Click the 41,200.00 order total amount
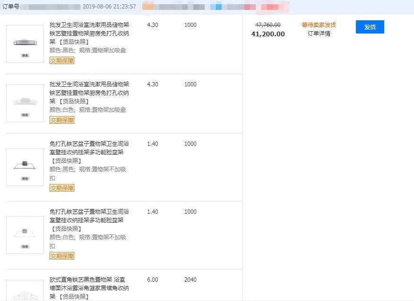Image resolution: width=414 pixels, height=301 pixels. click(268, 34)
